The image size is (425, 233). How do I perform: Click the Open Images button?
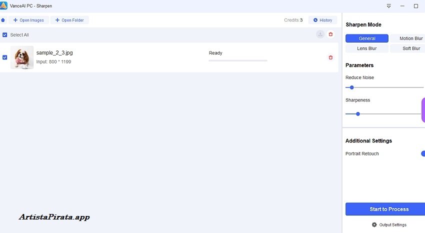click(28, 20)
